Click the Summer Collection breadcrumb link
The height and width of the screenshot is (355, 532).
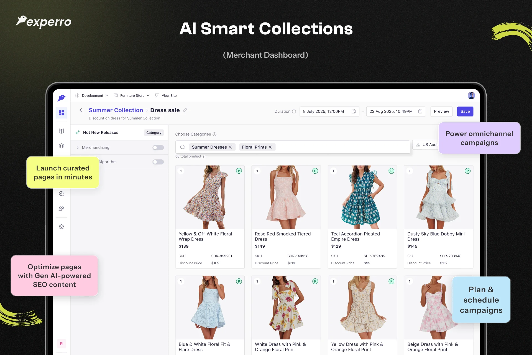[116, 110]
